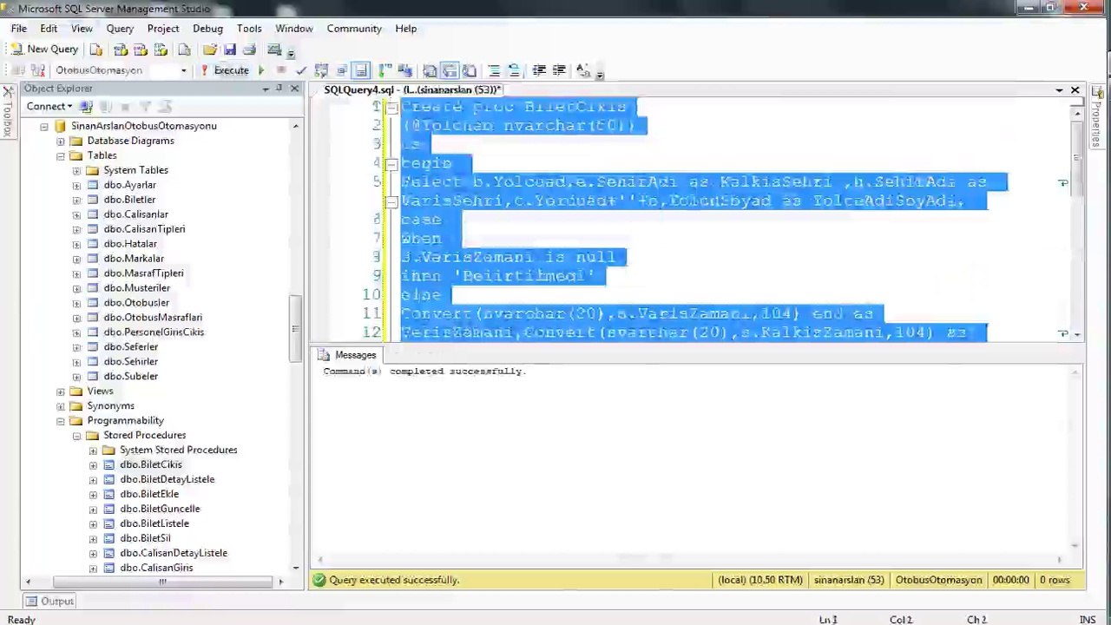Click the Object Explorer Filter icon

pos(145,107)
